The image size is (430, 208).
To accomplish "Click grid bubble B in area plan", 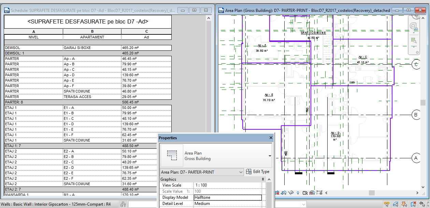I will click(416, 115).
